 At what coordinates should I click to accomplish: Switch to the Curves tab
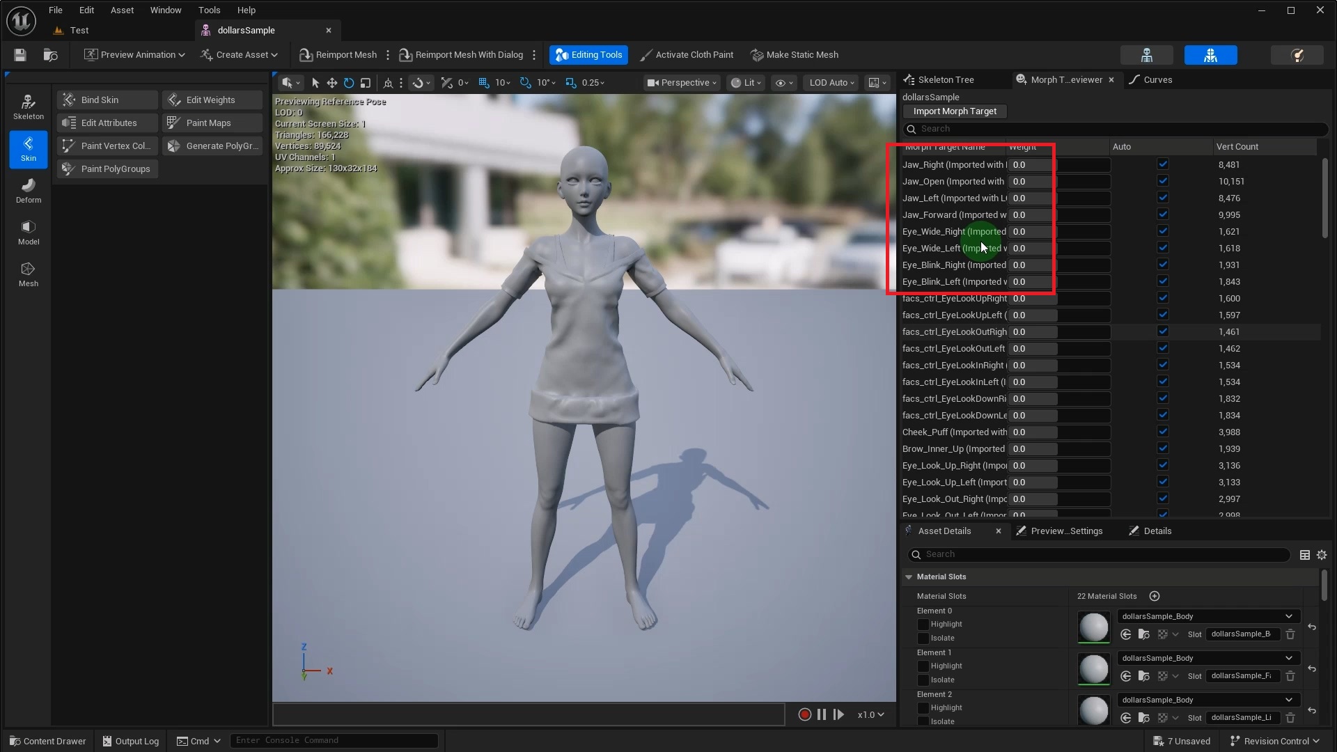coord(1157,79)
